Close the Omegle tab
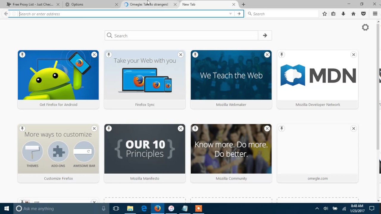 point(175,4)
